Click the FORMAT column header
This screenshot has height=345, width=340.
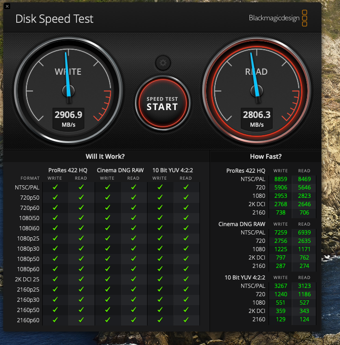pos(30,178)
